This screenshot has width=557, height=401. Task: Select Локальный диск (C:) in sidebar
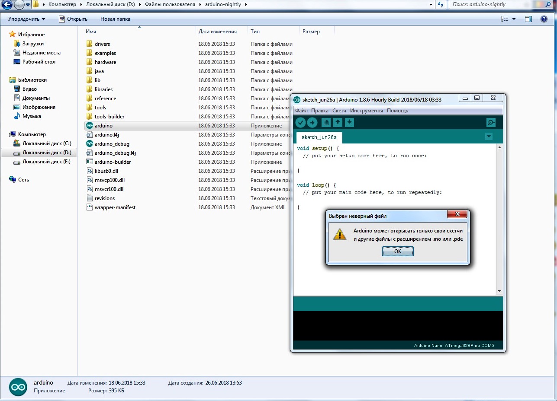point(47,143)
